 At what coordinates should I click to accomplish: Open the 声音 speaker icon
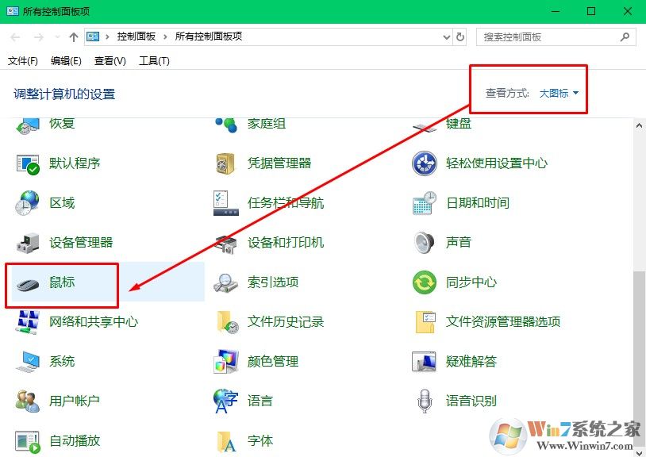pos(425,243)
